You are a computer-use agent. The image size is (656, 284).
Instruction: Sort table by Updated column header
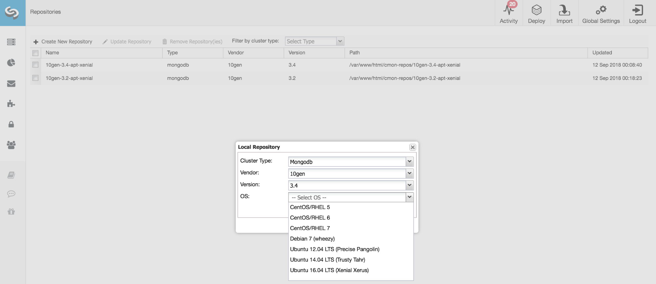618,53
